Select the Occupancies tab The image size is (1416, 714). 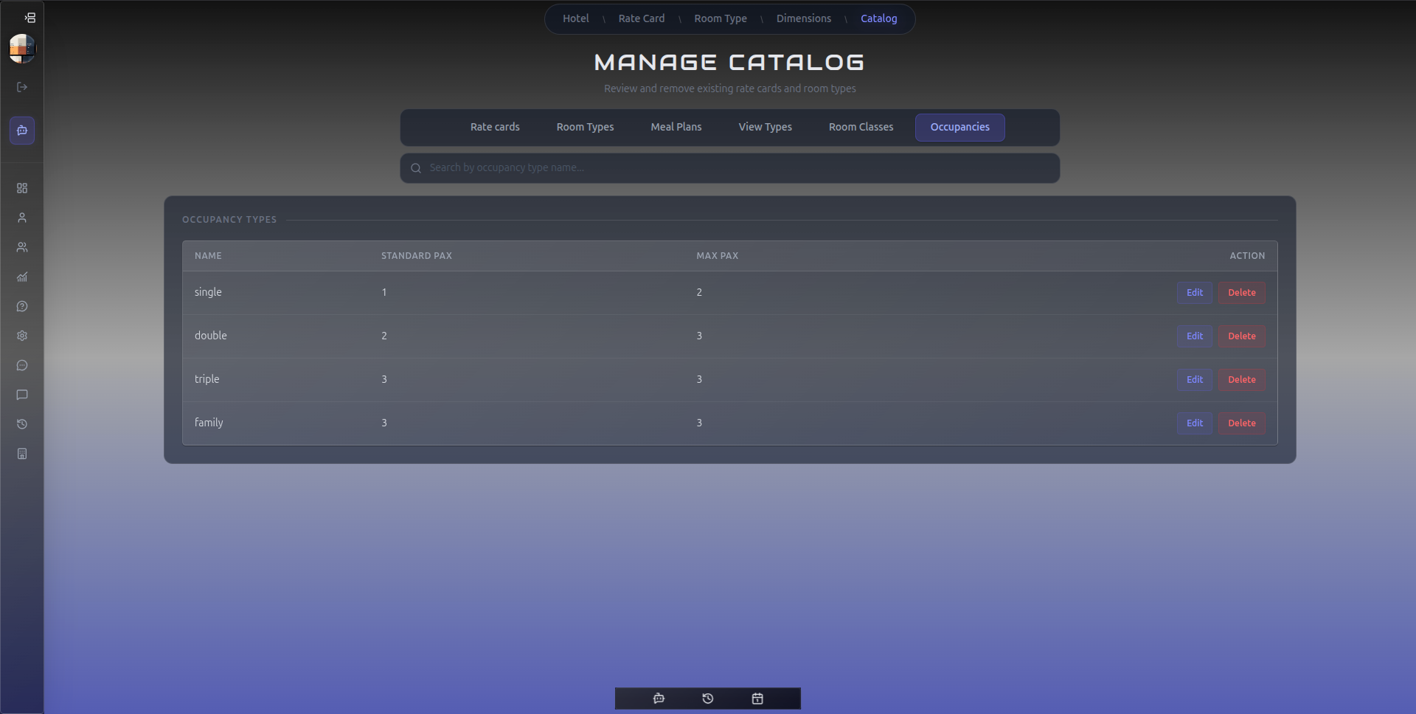point(959,127)
